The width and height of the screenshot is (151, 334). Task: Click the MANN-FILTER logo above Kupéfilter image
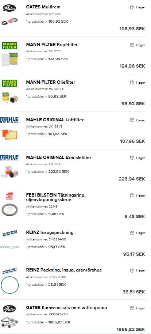9,46
